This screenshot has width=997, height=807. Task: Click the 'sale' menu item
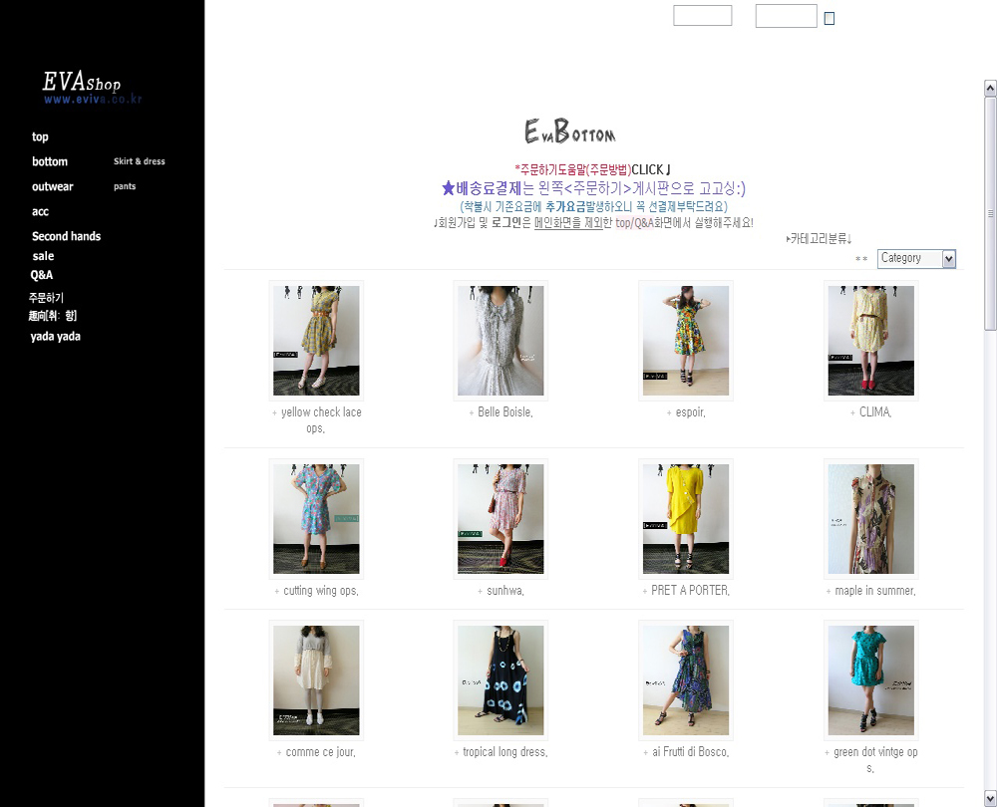click(43, 256)
